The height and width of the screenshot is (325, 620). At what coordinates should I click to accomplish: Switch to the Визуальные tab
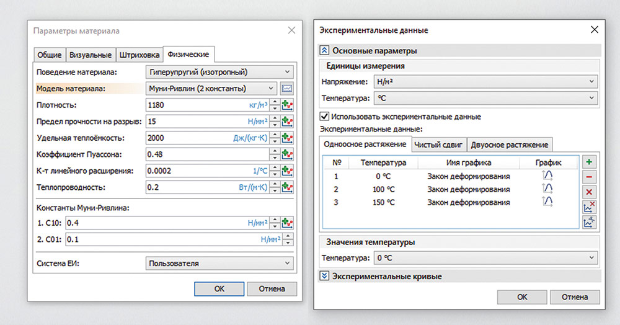[x=91, y=55]
